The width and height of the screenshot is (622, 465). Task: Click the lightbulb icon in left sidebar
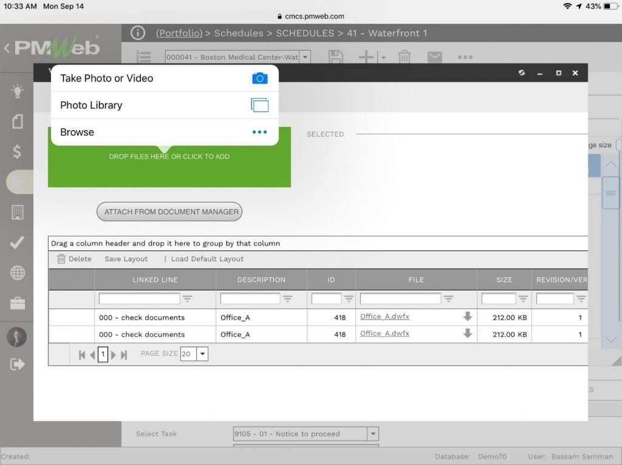(x=18, y=92)
